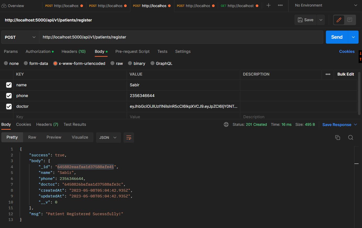This screenshot has width=362, height=228.
Task: Open a new request tab with the plus icon
Action: (268, 5)
